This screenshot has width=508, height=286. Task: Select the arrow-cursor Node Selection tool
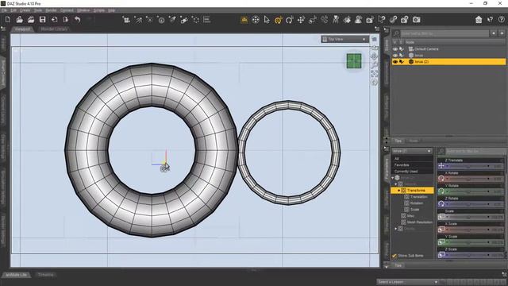point(267,20)
